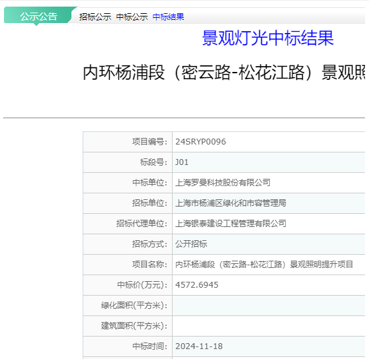Click the 公开招标 bidding method value
Screen dimensions: 369x359
coord(191,244)
